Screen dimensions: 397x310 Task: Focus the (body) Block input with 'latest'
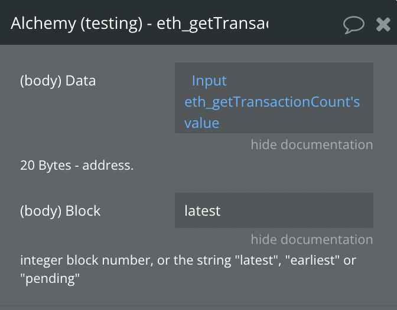click(x=274, y=210)
